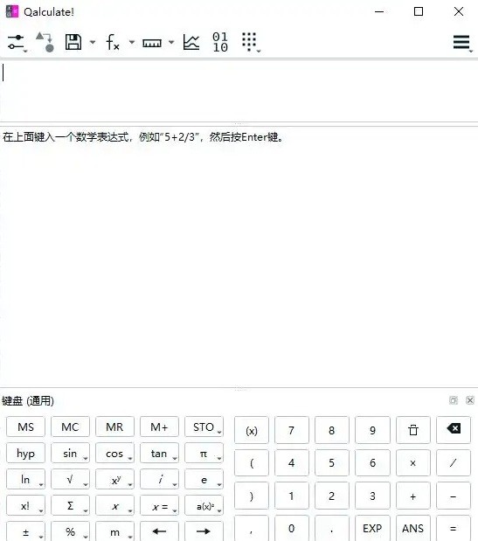Insert the variable x button

tap(114, 505)
